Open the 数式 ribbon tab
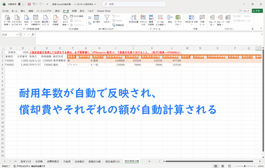The width and height of the screenshot is (265, 168). (x=57, y=11)
